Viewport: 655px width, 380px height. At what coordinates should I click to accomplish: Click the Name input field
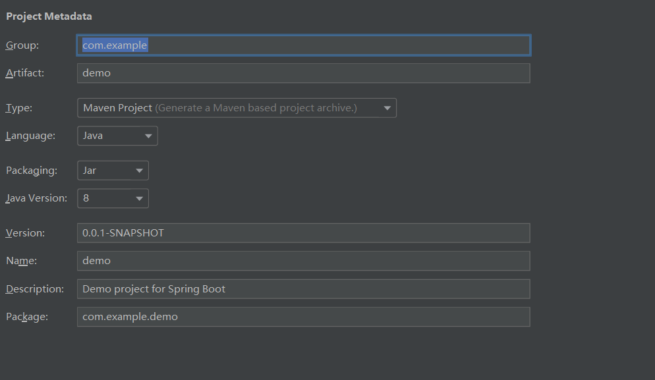pyautogui.click(x=304, y=261)
